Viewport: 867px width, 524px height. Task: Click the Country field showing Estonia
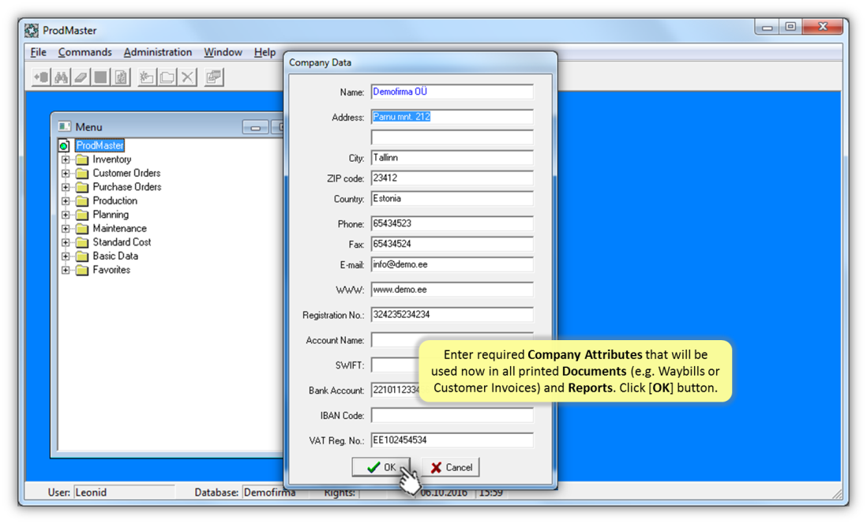(x=452, y=198)
